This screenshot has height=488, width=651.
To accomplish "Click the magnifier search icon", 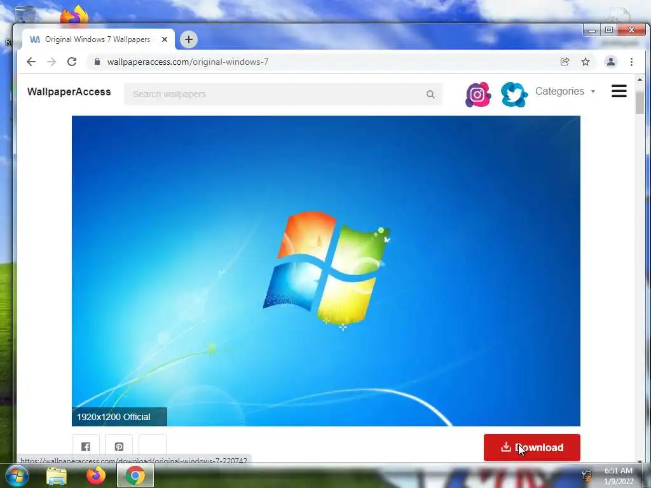I will tap(430, 95).
